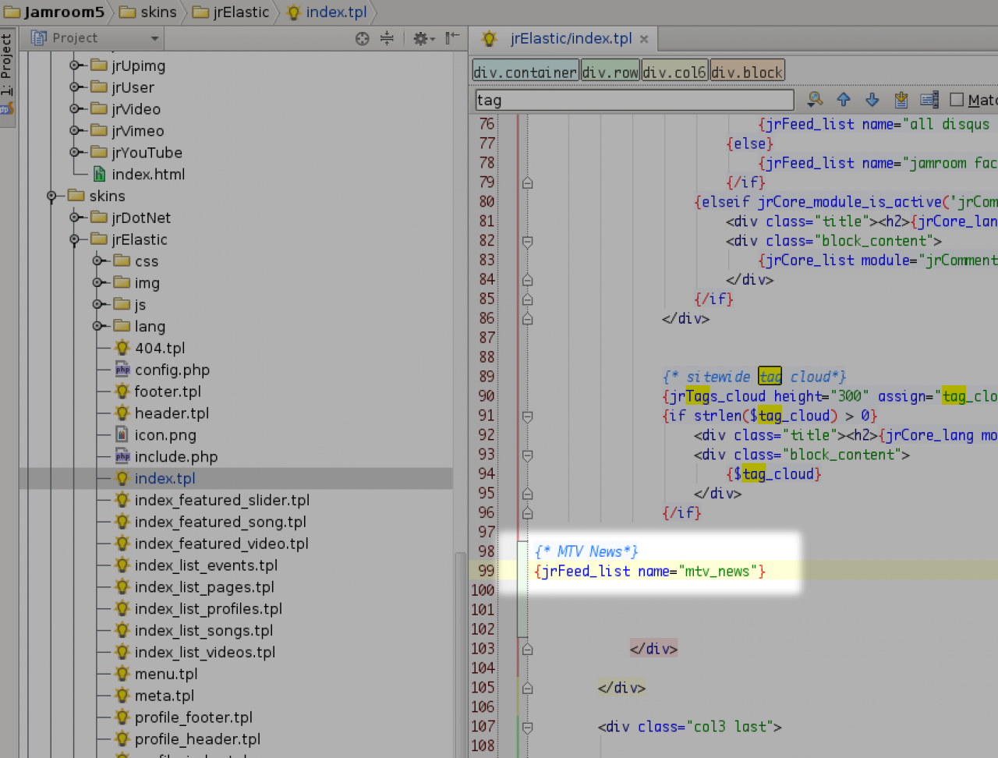Image resolution: width=998 pixels, height=758 pixels.
Task: Click the scroll from source target icon
Action: 363,38
